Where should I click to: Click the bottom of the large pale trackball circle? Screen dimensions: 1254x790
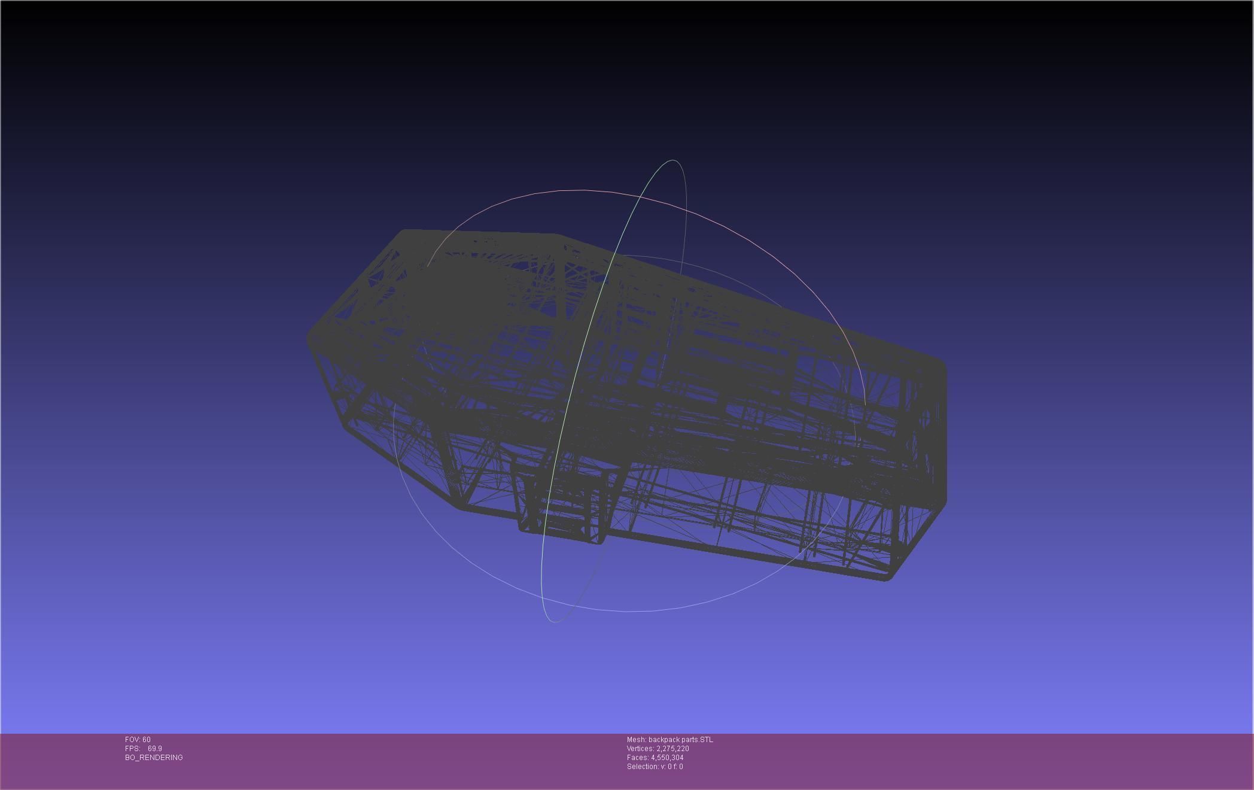pos(626,611)
